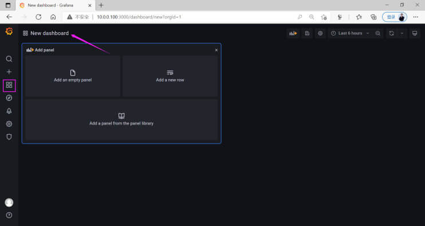
Task: Open the Dashboards grid icon in sidebar
Action: coord(9,85)
